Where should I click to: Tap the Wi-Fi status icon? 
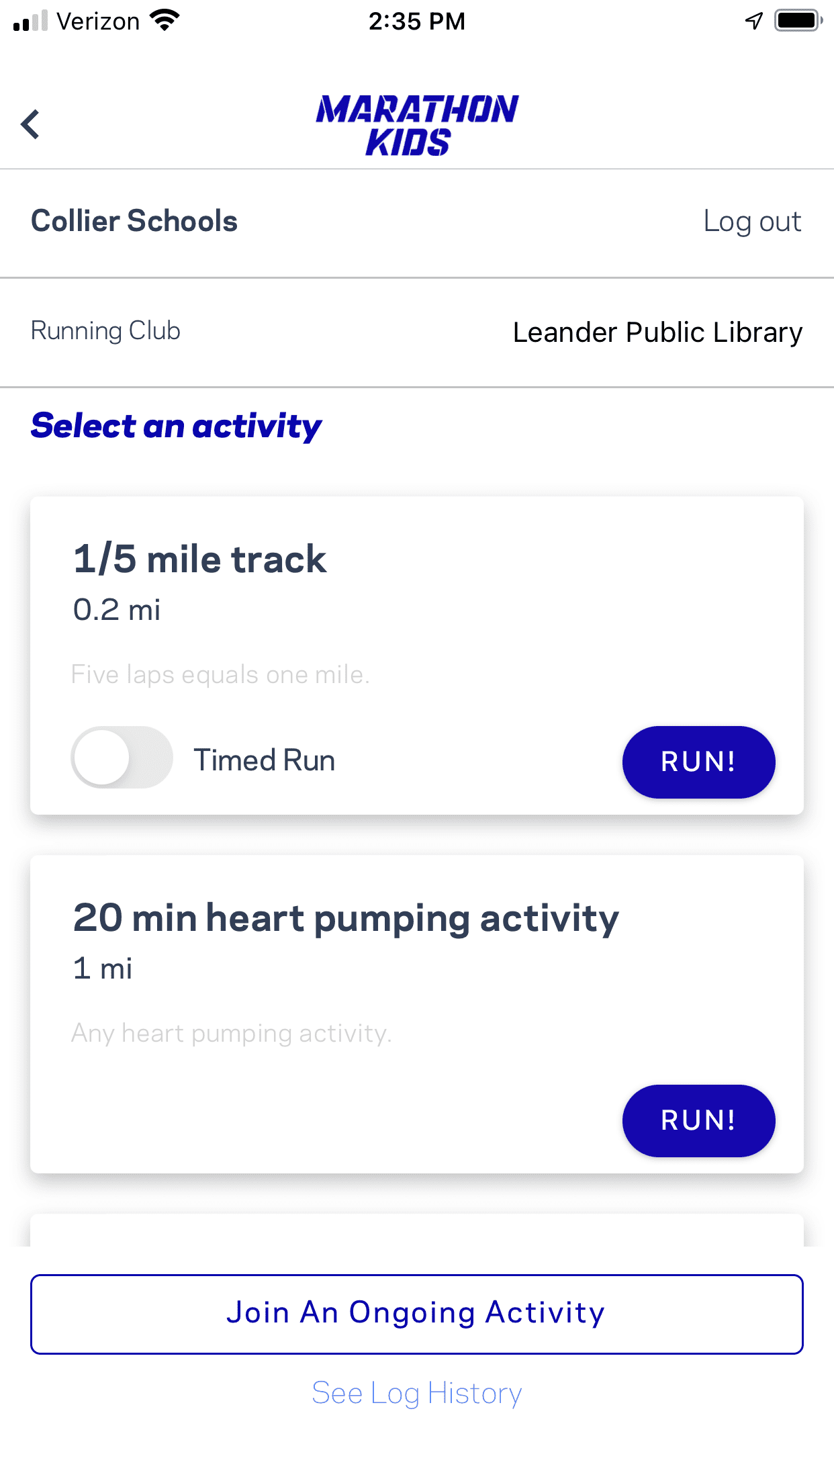pyautogui.click(x=165, y=20)
